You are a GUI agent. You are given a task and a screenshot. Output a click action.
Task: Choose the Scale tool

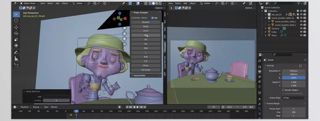tap(16, 39)
